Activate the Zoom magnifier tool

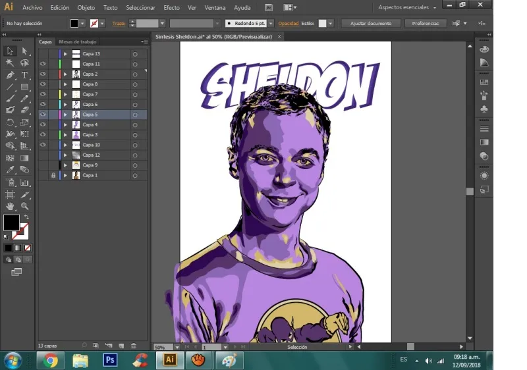point(24,206)
